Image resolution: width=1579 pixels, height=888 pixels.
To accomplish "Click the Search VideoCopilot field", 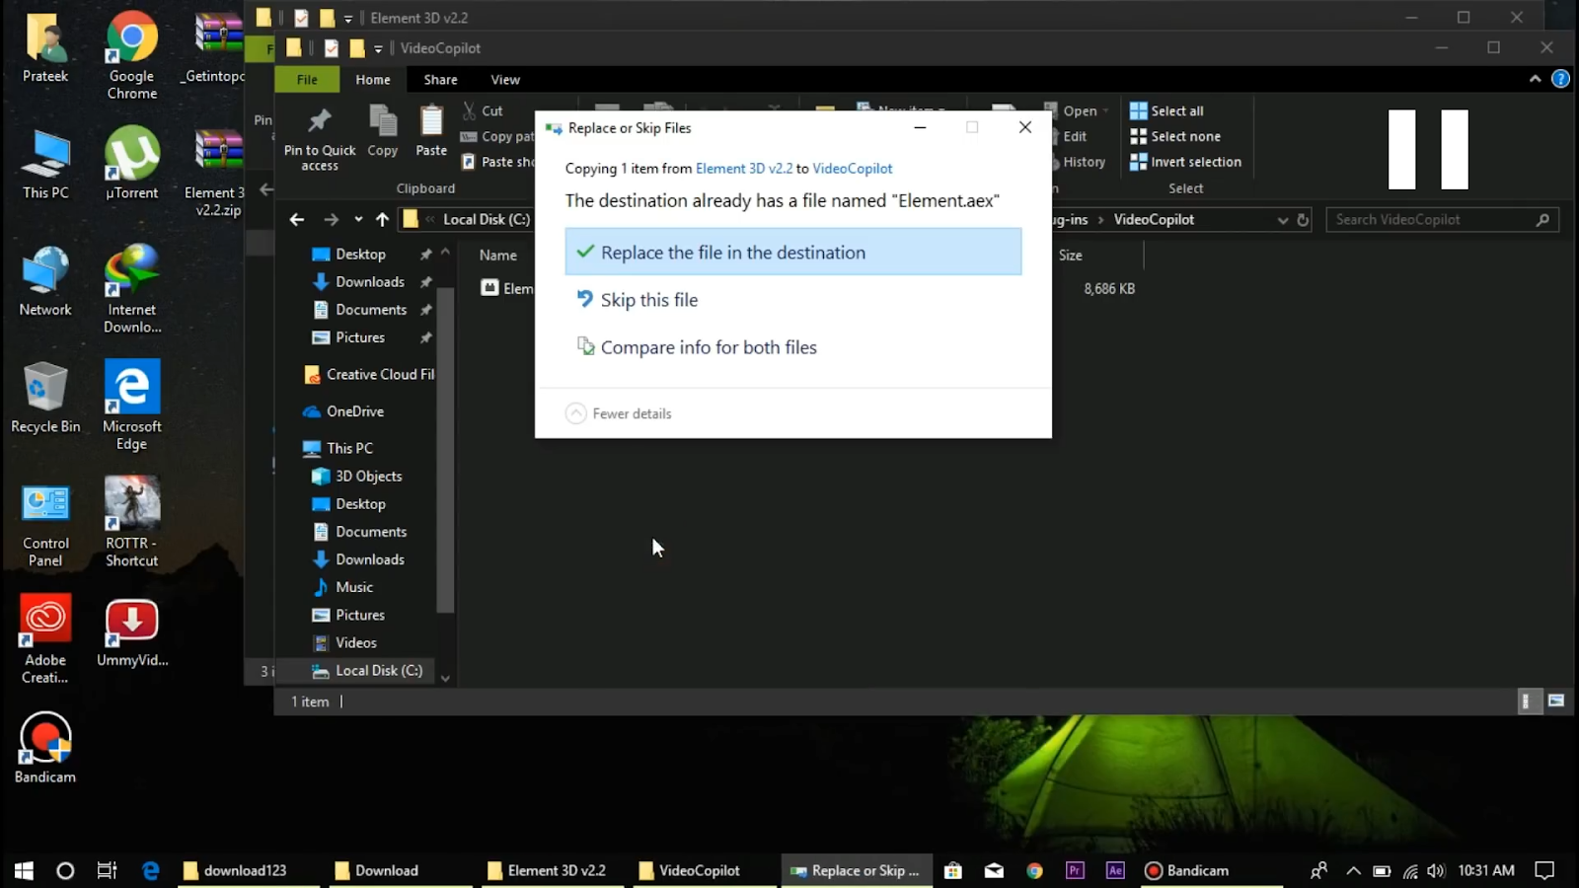I will point(1442,220).
